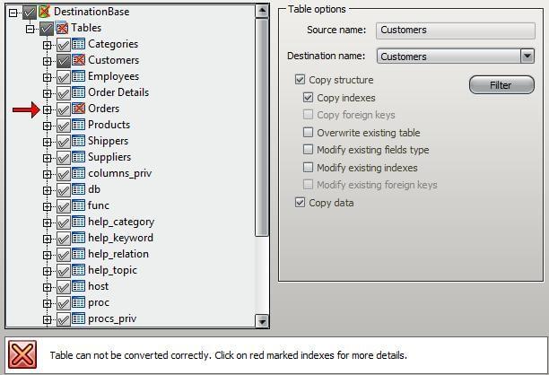This screenshot has height=375, width=549.
Task: Click the func table icon
Action: coord(78,205)
